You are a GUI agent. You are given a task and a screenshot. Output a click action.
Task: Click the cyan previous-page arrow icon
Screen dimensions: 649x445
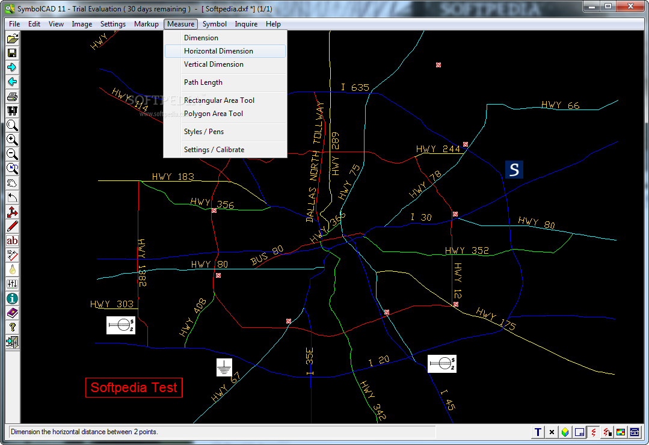coord(13,82)
